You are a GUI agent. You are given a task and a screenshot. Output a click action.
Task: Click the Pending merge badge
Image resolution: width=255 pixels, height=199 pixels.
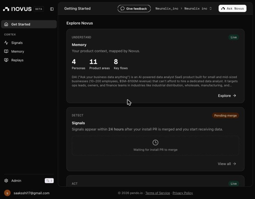[226, 115]
